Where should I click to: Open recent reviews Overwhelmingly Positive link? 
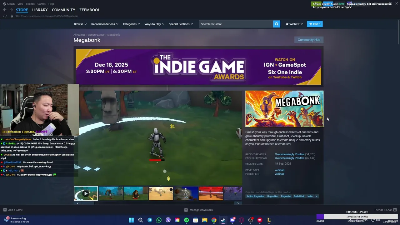(x=289, y=154)
